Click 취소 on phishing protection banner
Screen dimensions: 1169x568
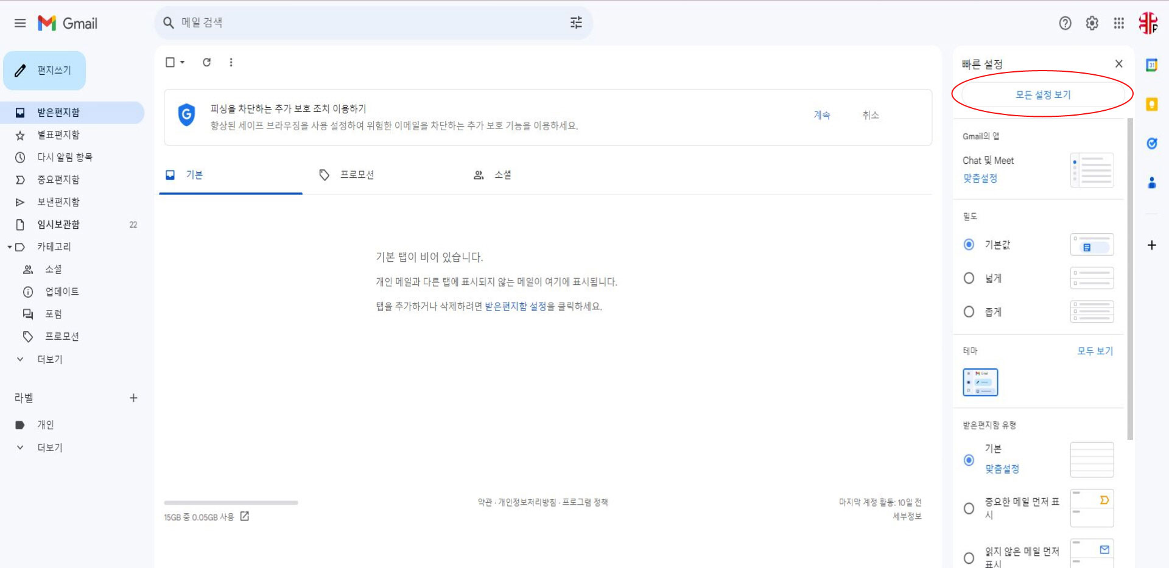click(x=871, y=115)
